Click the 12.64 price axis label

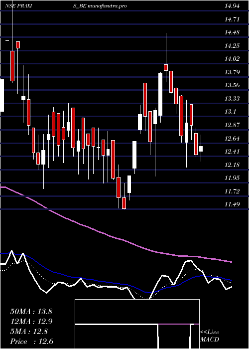232,139
